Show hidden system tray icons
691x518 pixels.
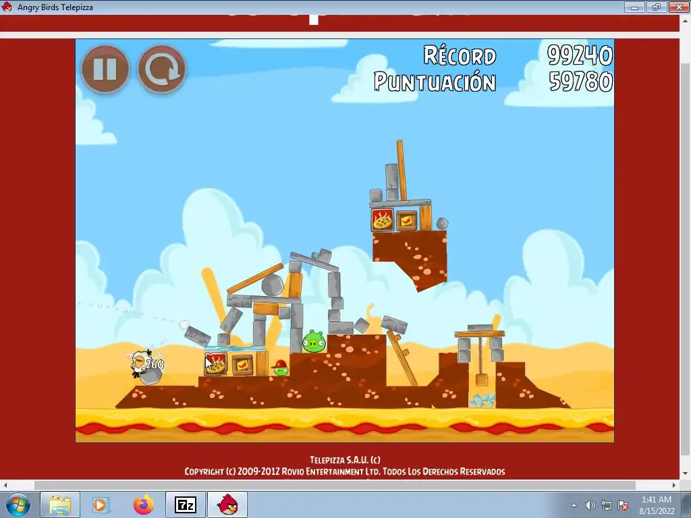click(x=574, y=505)
